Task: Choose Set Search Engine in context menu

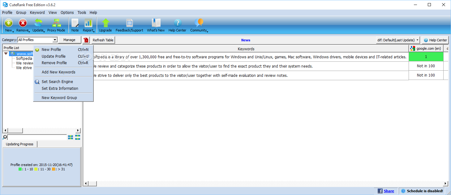Action: (63, 81)
